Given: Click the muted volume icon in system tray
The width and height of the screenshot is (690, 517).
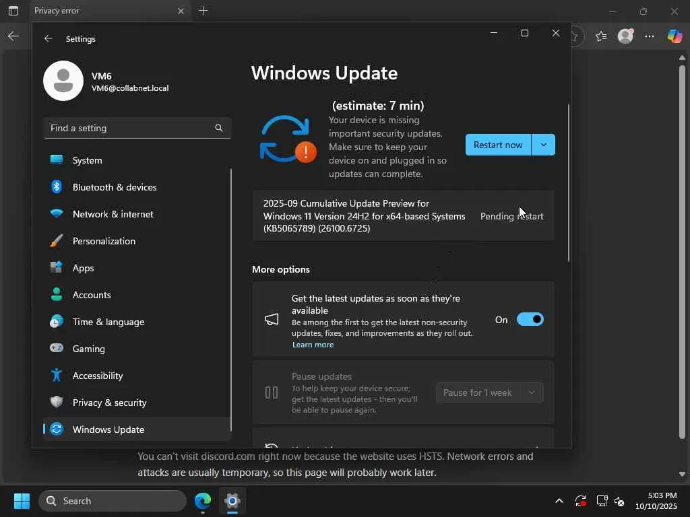Looking at the screenshot, I should click(619, 501).
